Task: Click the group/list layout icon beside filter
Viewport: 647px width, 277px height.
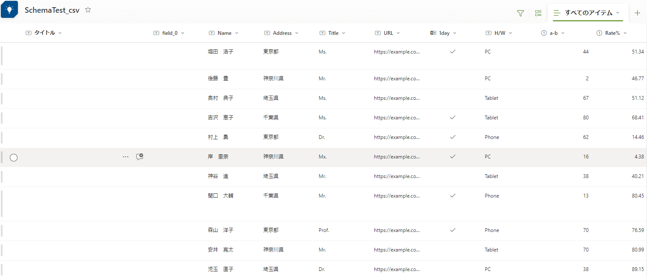Action: pos(538,13)
